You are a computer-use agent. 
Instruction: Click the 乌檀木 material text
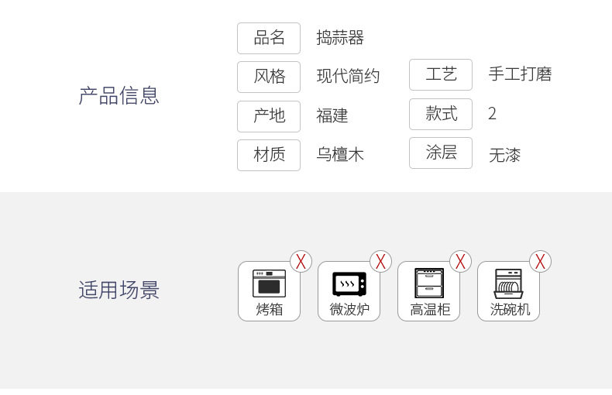click(340, 155)
